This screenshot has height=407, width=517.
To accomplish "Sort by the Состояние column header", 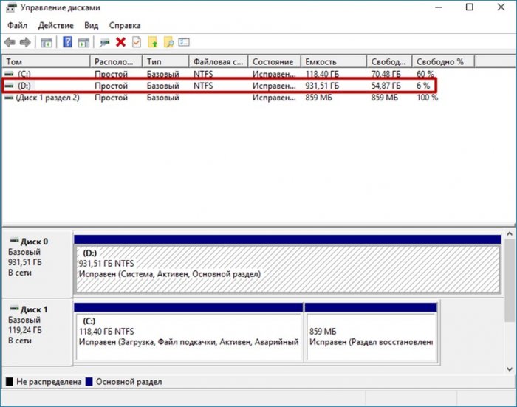I will click(x=274, y=61).
